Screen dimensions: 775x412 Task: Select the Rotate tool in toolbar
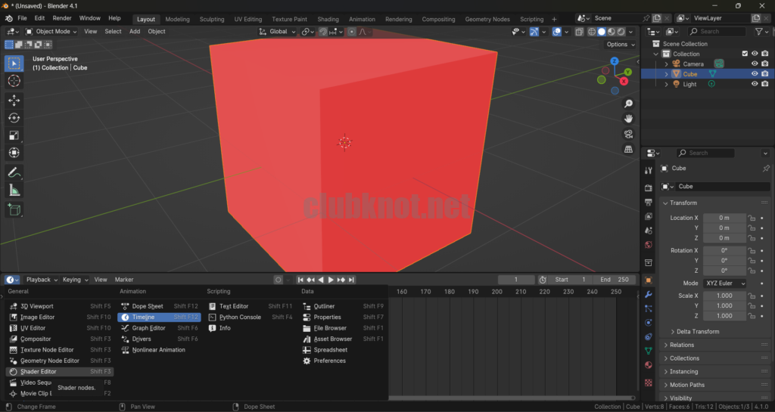[14, 118]
